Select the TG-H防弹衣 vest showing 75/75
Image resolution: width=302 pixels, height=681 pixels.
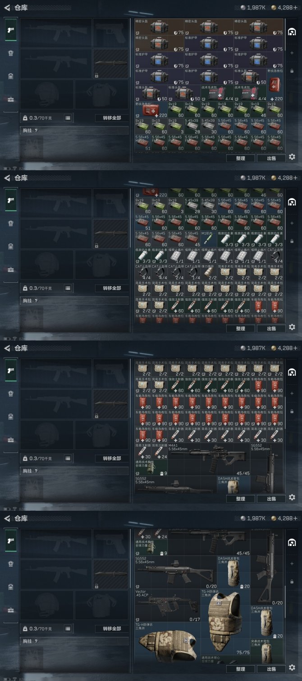click(x=225, y=622)
